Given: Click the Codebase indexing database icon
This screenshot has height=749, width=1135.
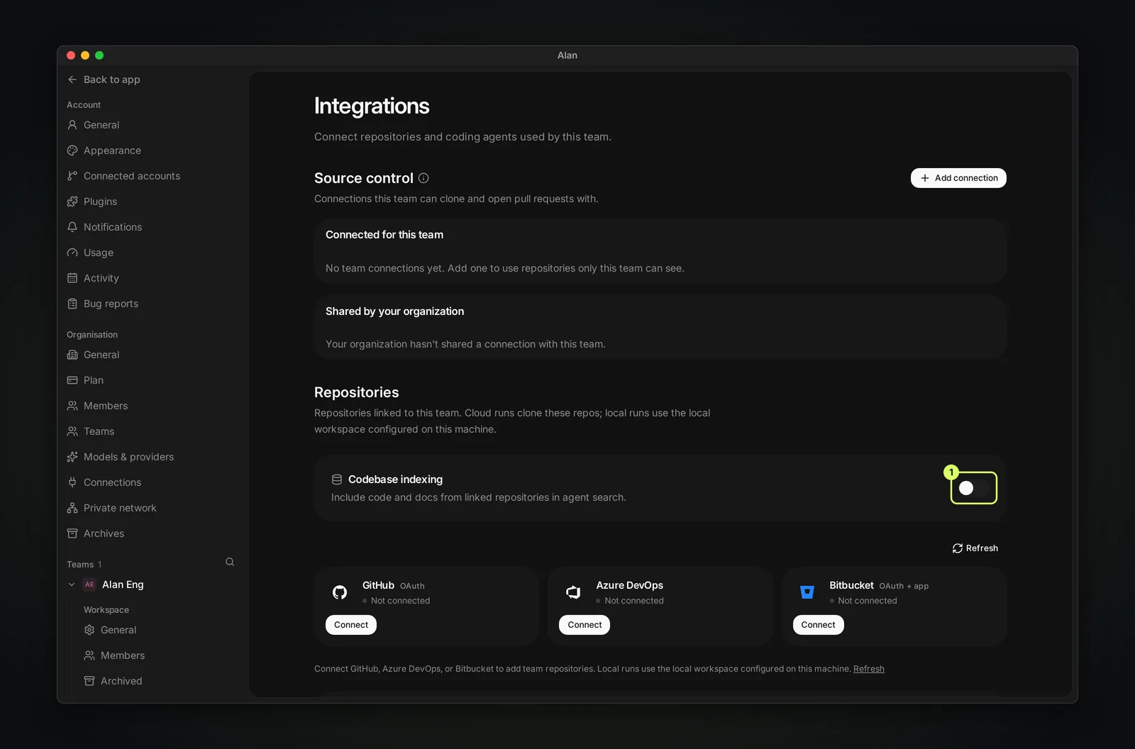Looking at the screenshot, I should click(337, 479).
